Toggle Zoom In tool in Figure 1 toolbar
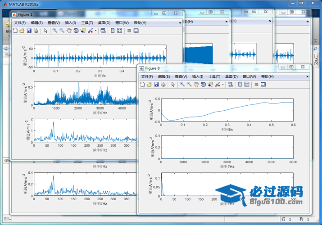322x225 pixels. tap(55, 31)
